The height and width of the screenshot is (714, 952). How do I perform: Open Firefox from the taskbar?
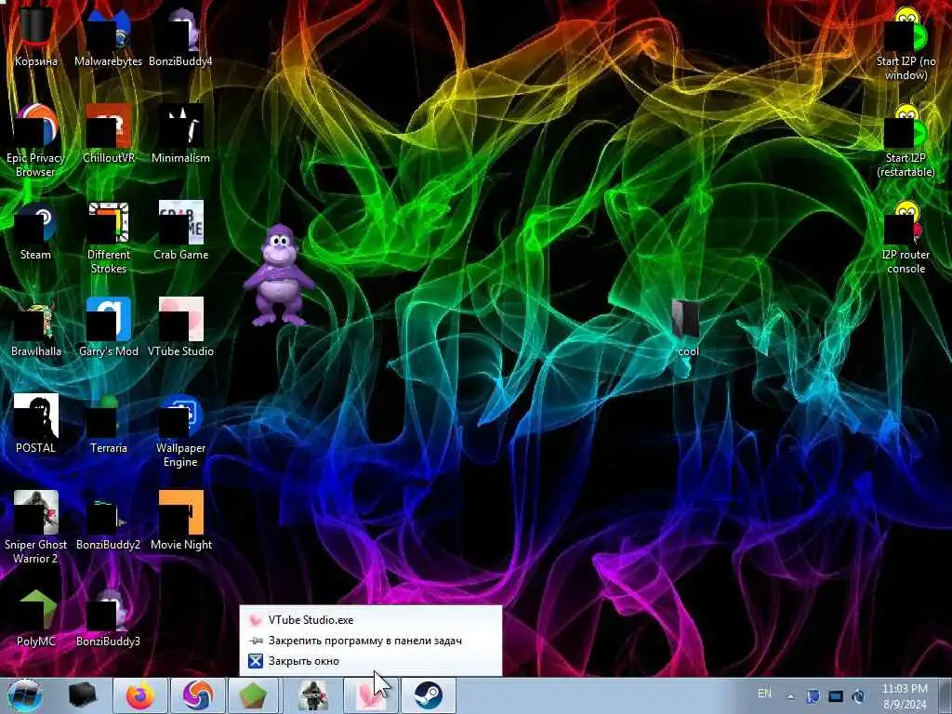[x=139, y=695]
